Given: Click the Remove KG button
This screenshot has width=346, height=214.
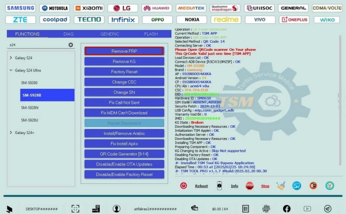Looking at the screenshot, I should pyautogui.click(x=124, y=61).
